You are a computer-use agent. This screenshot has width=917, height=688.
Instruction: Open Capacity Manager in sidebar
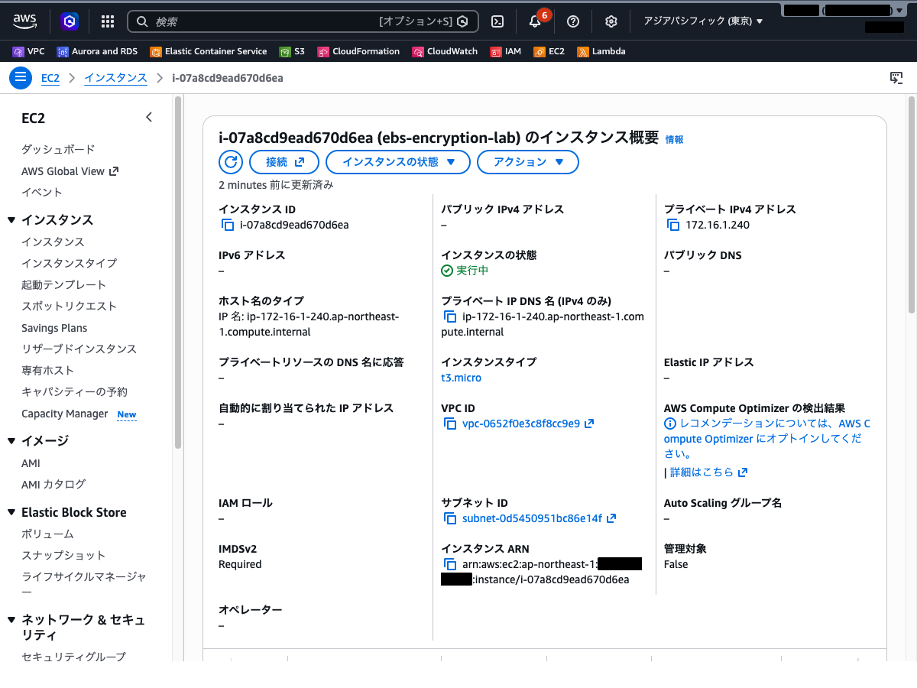65,414
